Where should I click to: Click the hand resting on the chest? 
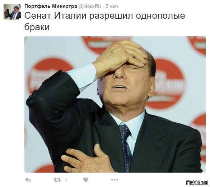pos(87,159)
